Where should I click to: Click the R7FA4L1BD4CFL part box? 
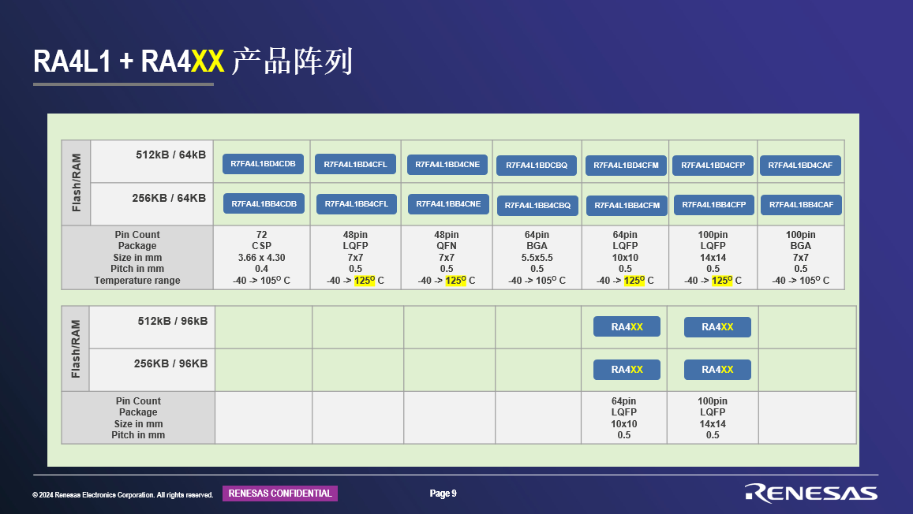pos(355,165)
